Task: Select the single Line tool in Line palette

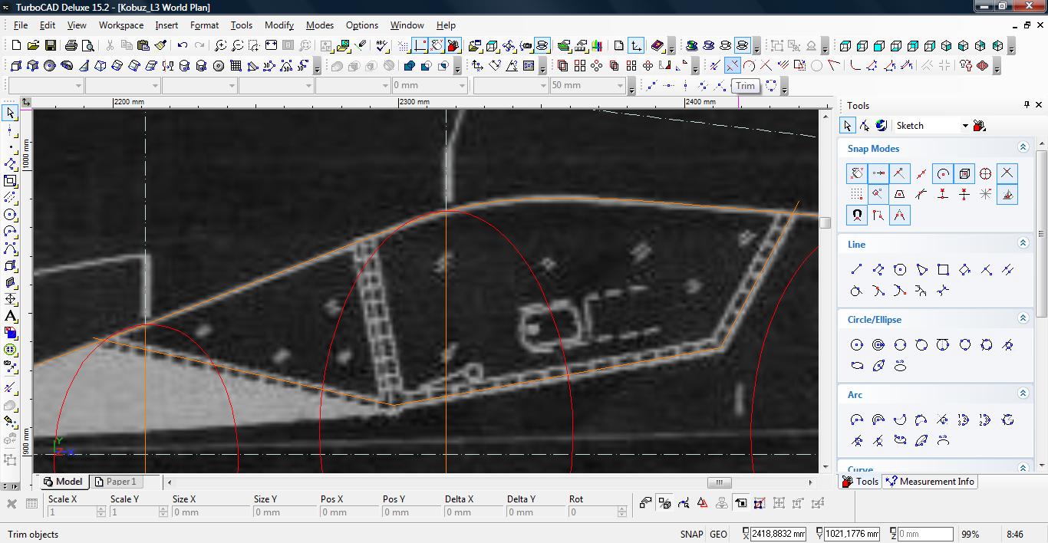Action: (x=857, y=270)
